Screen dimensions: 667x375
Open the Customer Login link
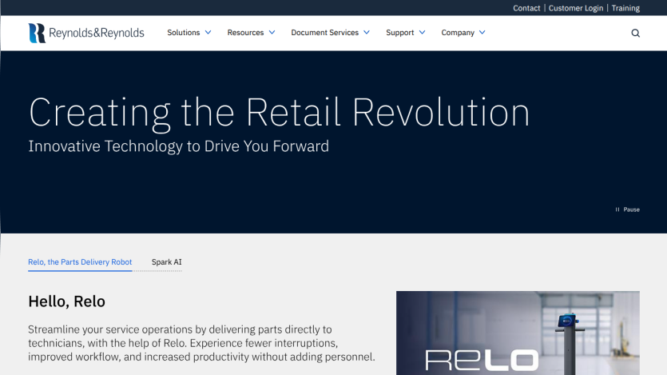point(576,8)
